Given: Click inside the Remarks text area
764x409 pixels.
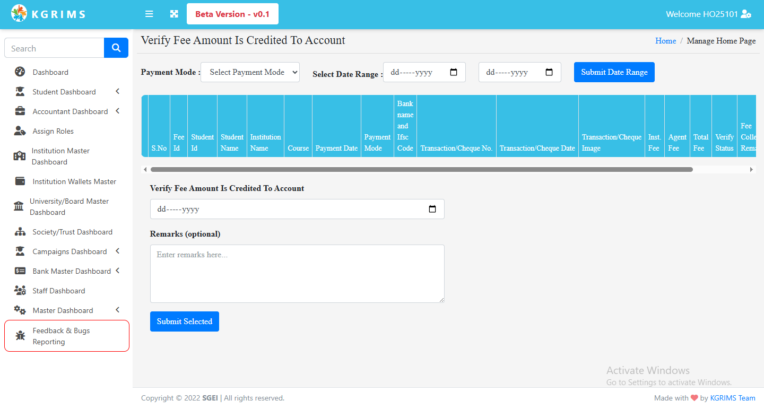Looking at the screenshot, I should tap(297, 274).
